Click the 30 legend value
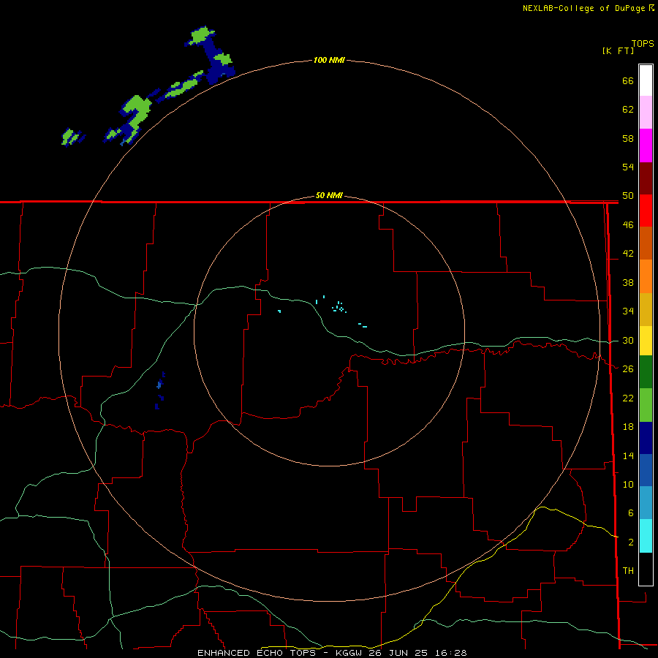Viewport: 658px width, 658px height. pos(628,340)
